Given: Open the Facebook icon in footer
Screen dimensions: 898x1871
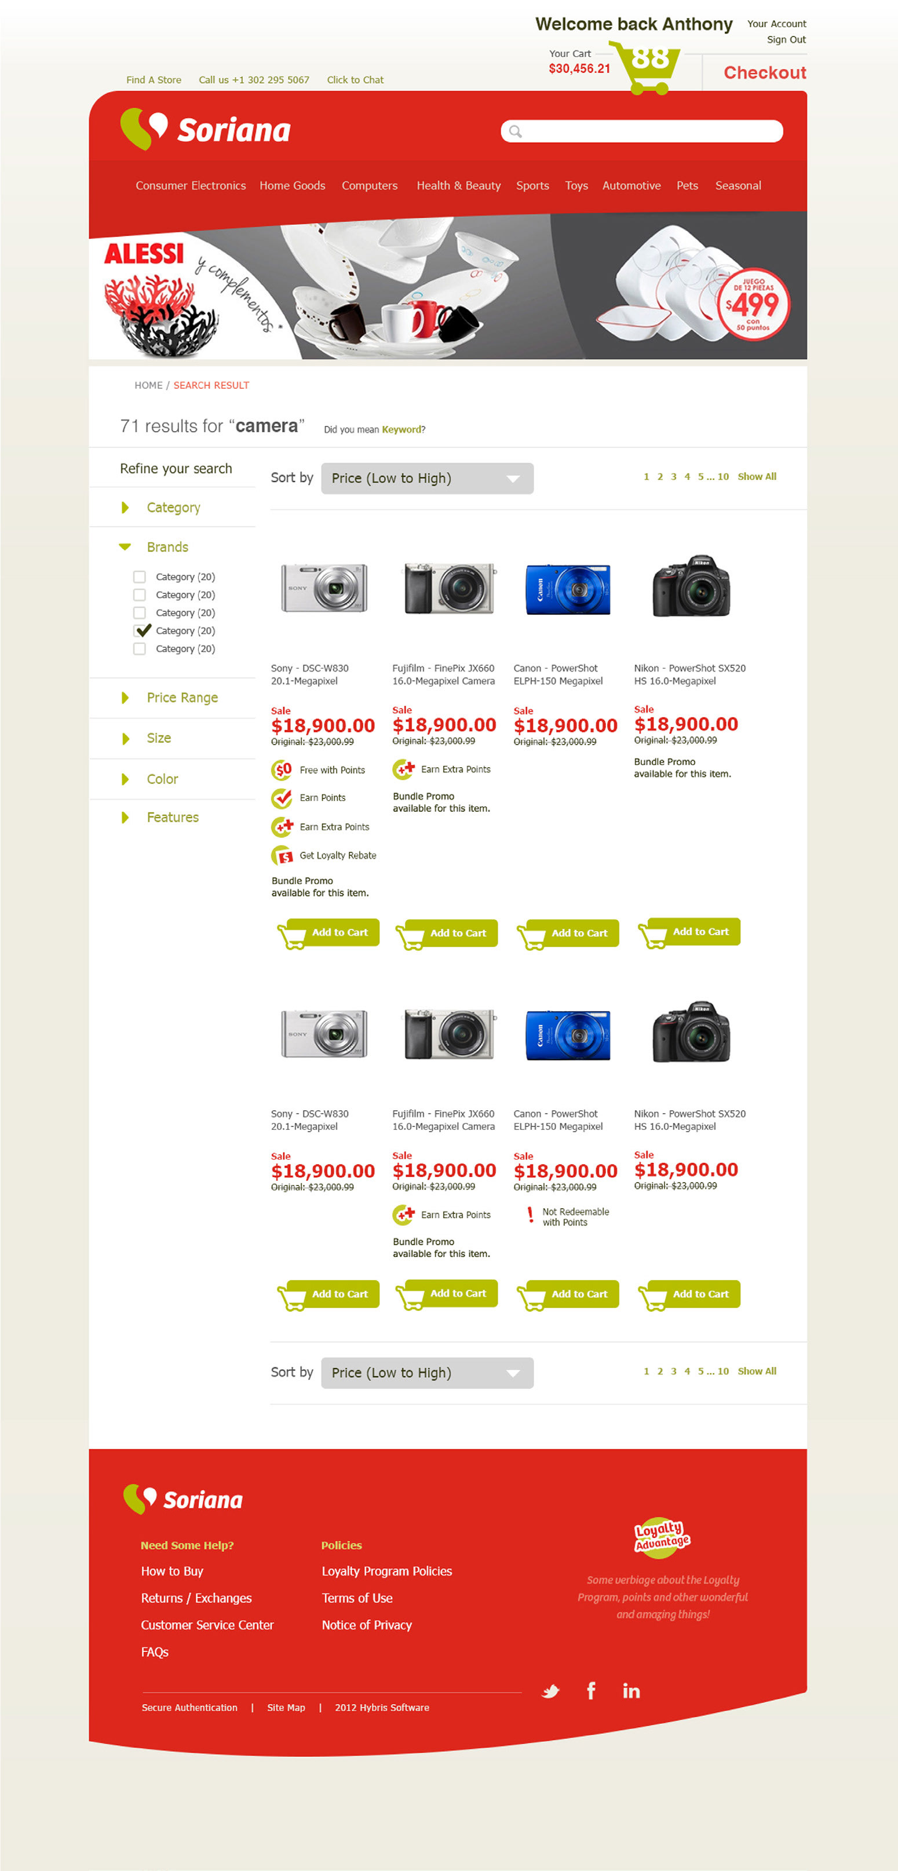Looking at the screenshot, I should coord(591,1691).
